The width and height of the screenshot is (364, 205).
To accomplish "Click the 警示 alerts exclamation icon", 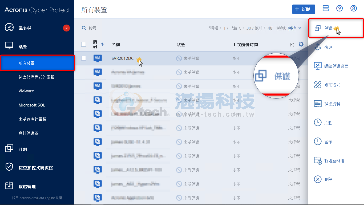I will click(318, 141).
